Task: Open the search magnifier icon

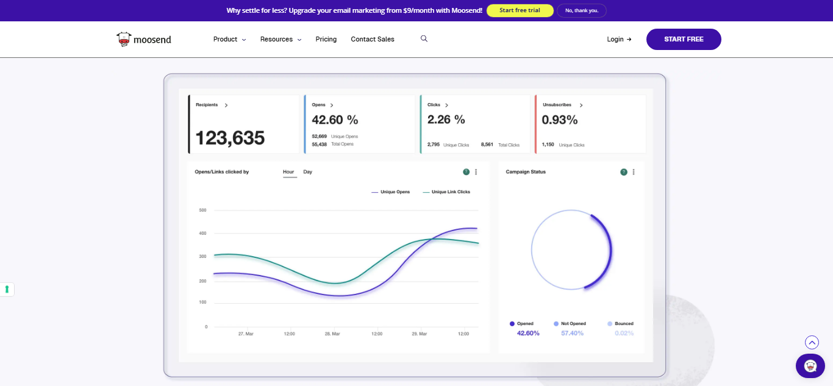Action: (x=424, y=38)
